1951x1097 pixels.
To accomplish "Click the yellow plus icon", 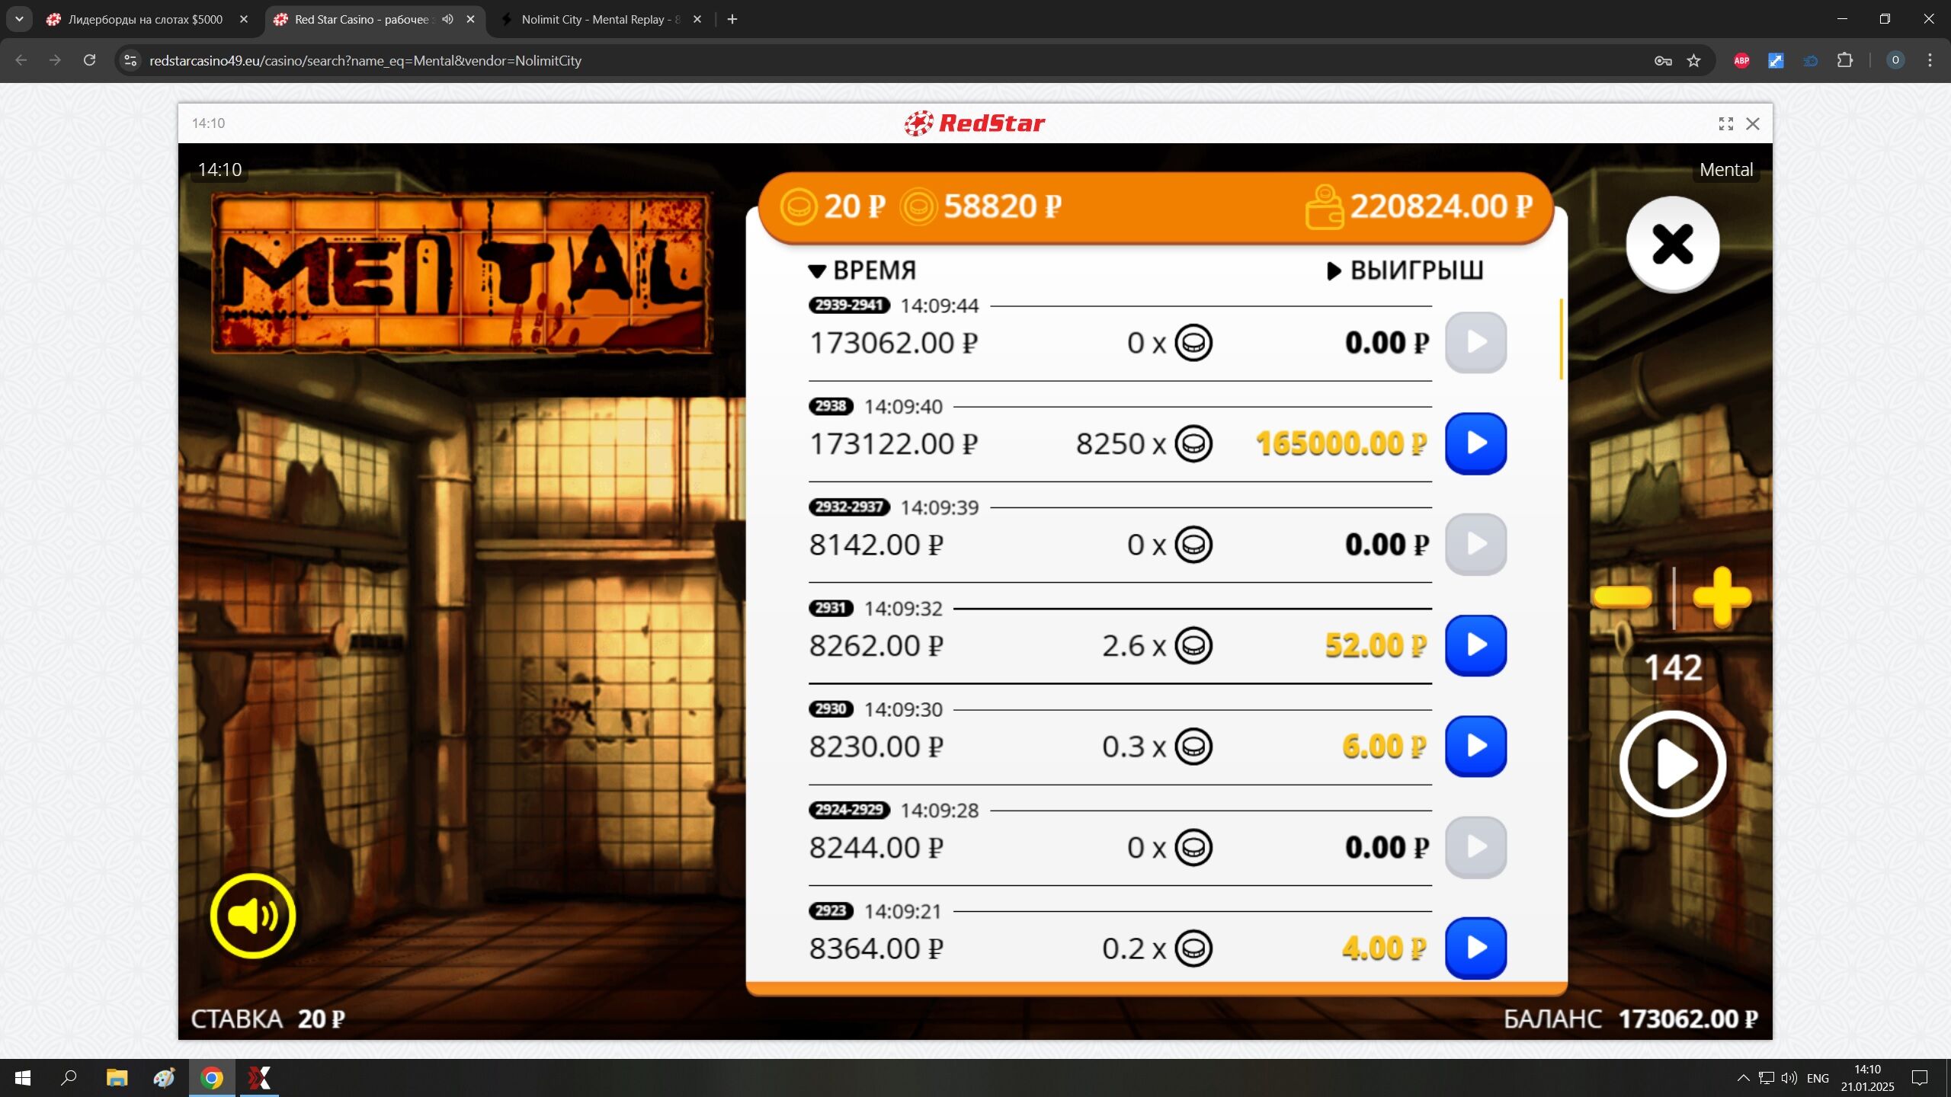I will click(1722, 596).
